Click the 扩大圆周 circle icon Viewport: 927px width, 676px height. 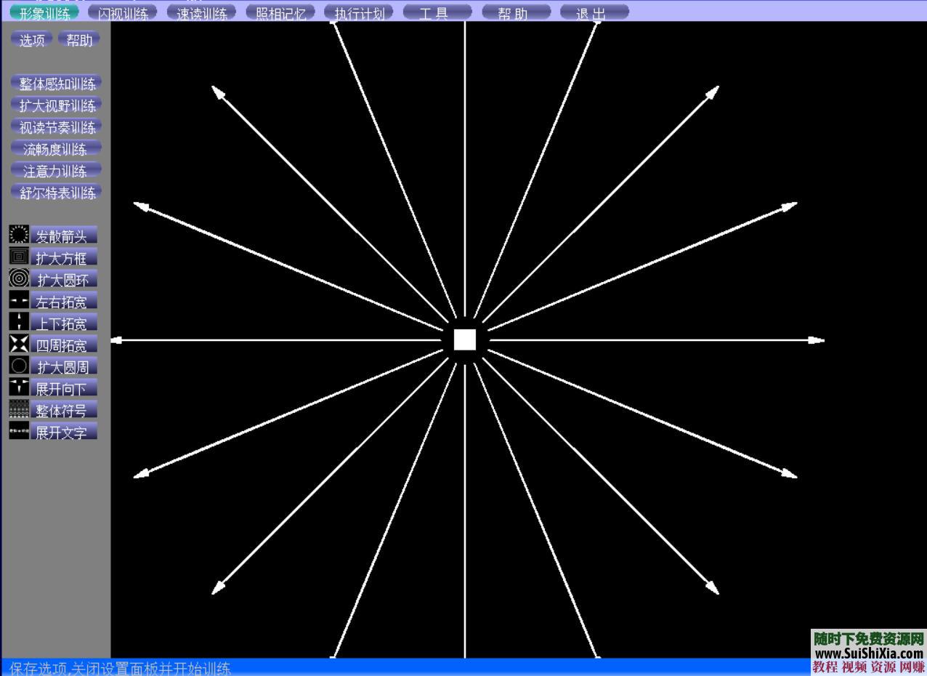(19, 365)
